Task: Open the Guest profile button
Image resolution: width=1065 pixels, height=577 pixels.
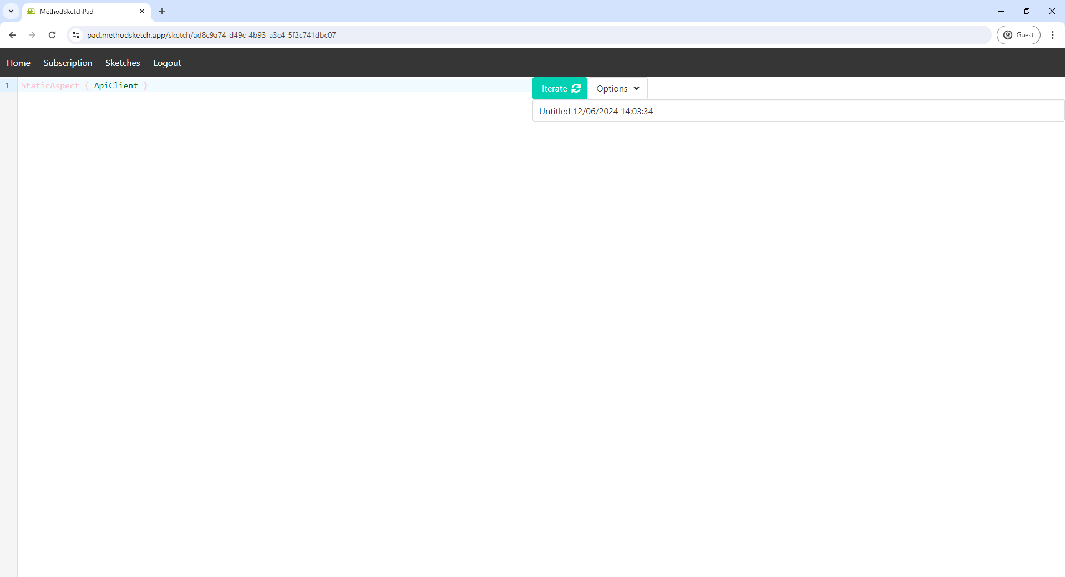Action: [1018, 35]
